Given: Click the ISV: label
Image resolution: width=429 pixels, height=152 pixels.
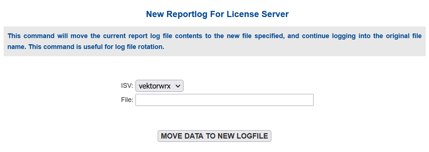Looking at the screenshot, I should coord(127,86).
